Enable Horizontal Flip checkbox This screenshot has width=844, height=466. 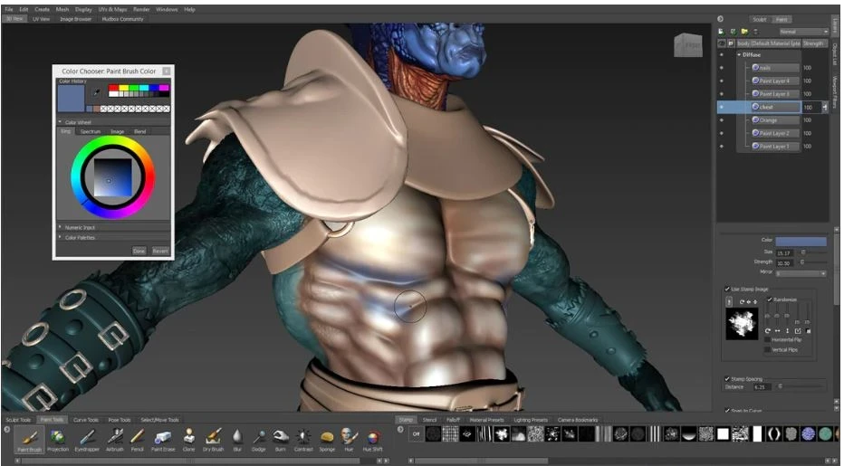click(768, 340)
